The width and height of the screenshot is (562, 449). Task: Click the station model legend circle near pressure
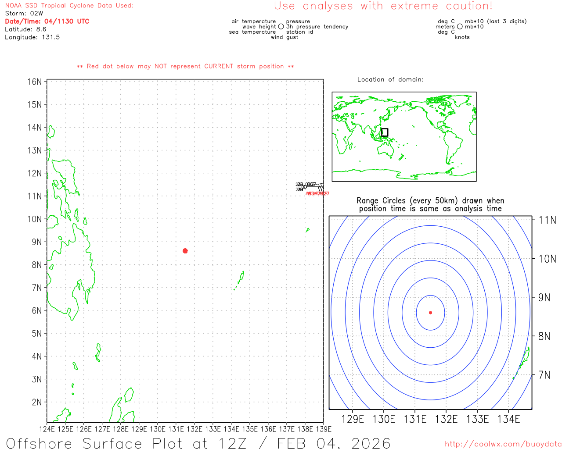pyautogui.click(x=281, y=27)
